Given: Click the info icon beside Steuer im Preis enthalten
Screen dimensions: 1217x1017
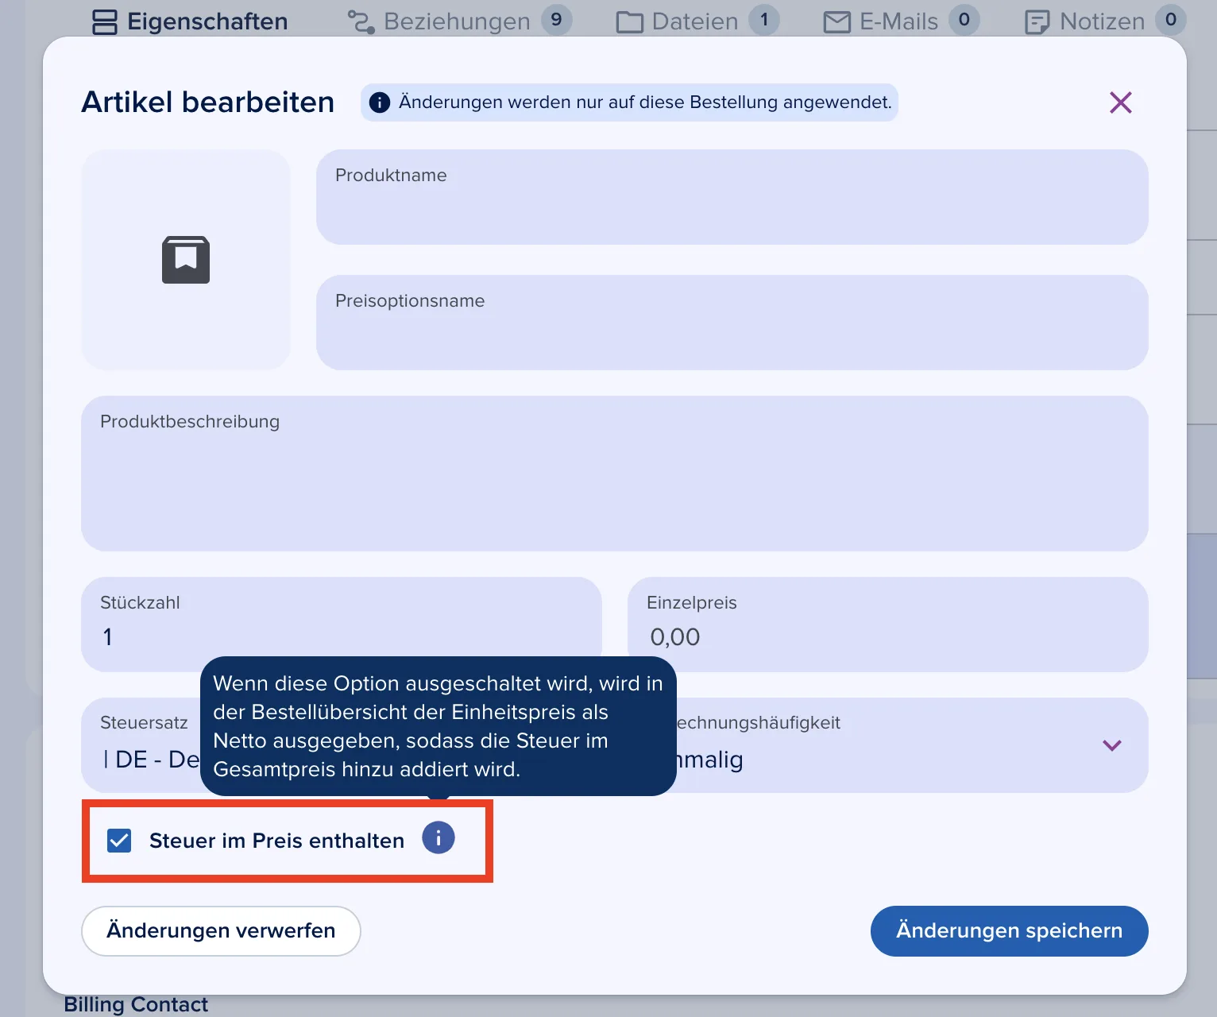Looking at the screenshot, I should 439,837.
